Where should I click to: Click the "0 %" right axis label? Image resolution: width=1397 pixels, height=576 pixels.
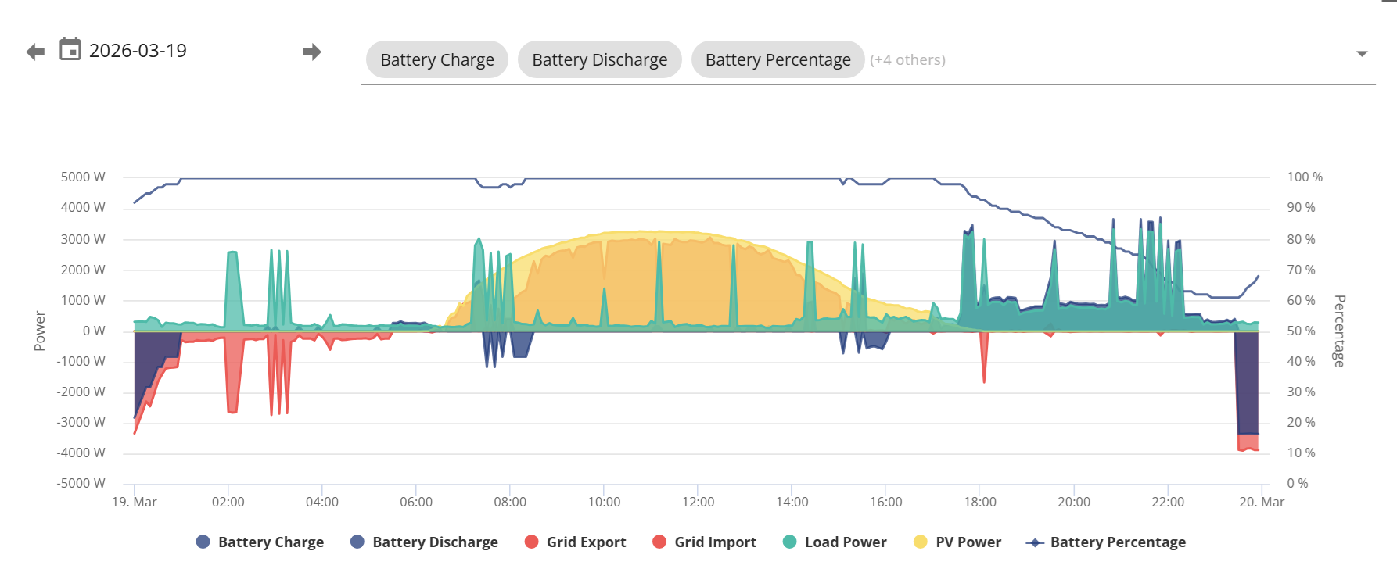pyautogui.click(x=1298, y=483)
